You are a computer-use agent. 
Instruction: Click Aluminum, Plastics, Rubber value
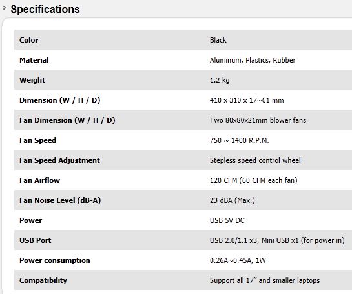[x=253, y=60]
